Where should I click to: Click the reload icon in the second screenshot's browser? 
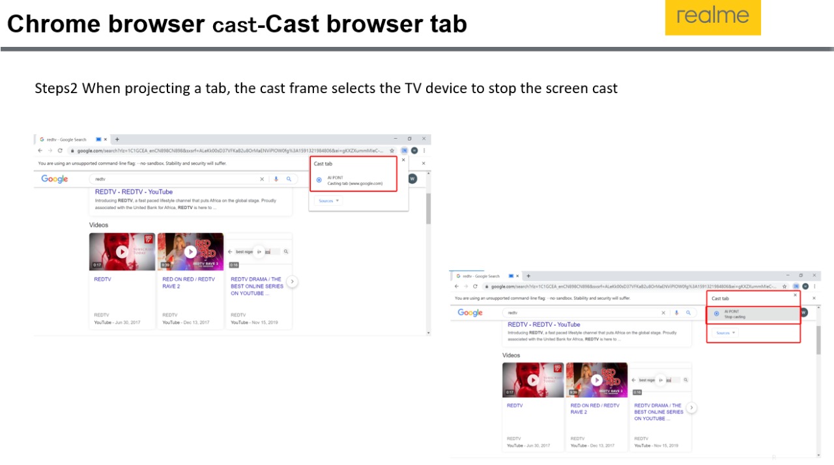[x=475, y=287]
